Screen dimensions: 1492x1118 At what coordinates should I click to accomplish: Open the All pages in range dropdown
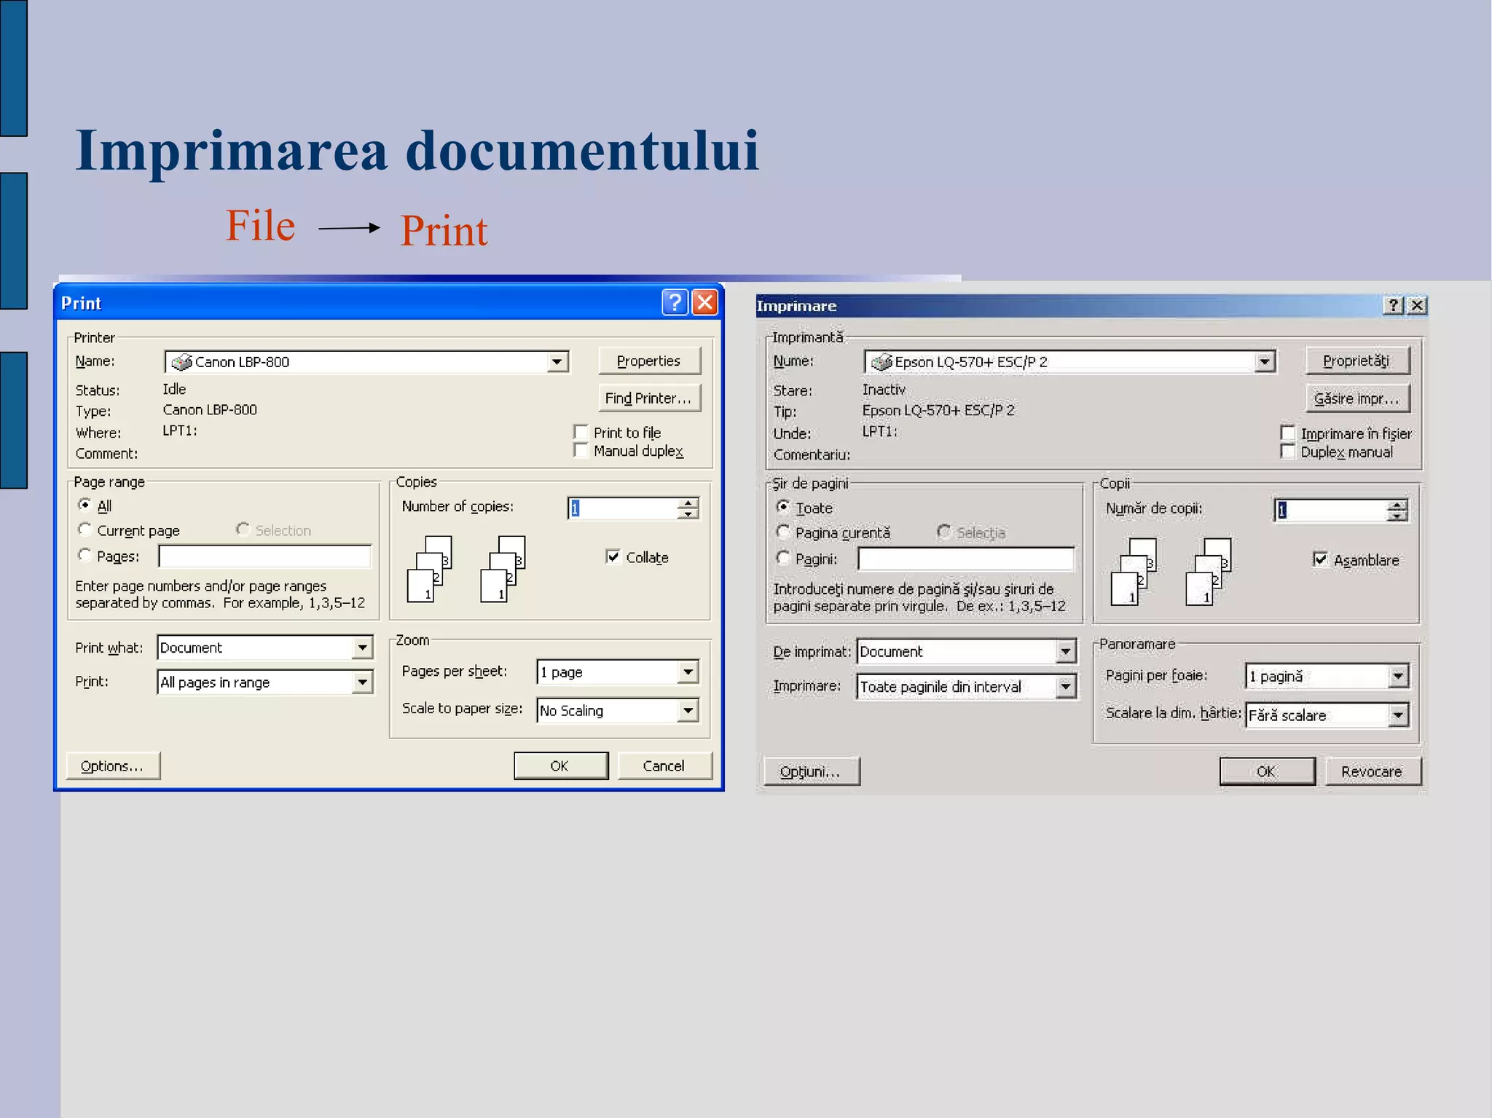(x=362, y=682)
